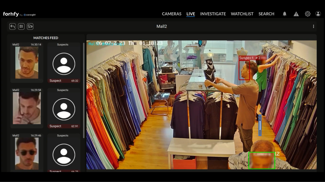Switch to the INVESTIGATE tab
This screenshot has height=182, width=325.
click(213, 14)
